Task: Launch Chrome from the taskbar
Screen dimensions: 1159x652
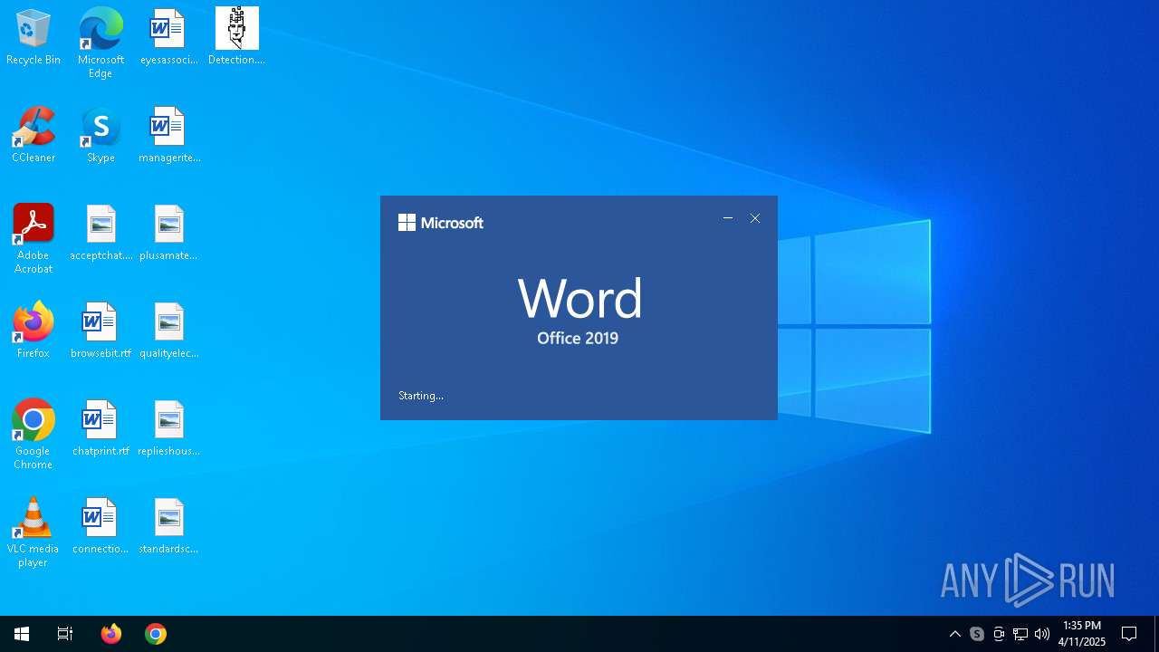Action: pos(156,634)
